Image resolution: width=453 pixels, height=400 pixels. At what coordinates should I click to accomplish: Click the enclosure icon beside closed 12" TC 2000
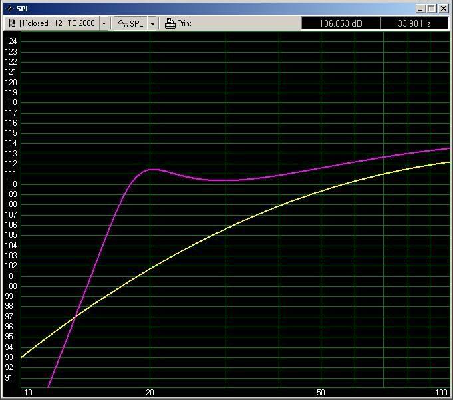tap(12, 23)
